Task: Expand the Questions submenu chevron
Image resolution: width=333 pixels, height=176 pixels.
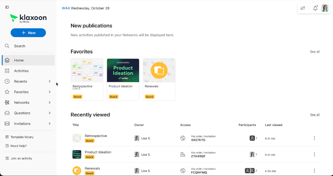Action: (50, 113)
